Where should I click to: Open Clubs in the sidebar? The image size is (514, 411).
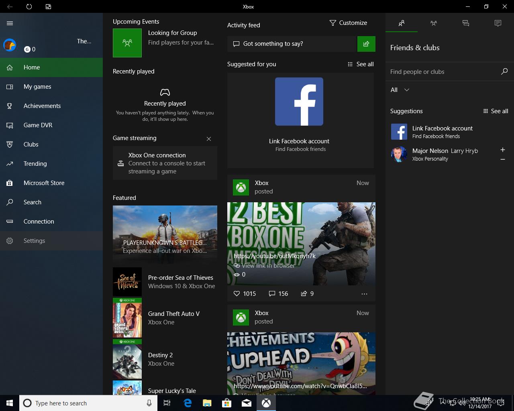(x=51, y=144)
